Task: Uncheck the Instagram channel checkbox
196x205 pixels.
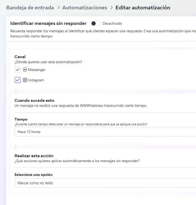Action: pyautogui.click(x=18, y=80)
